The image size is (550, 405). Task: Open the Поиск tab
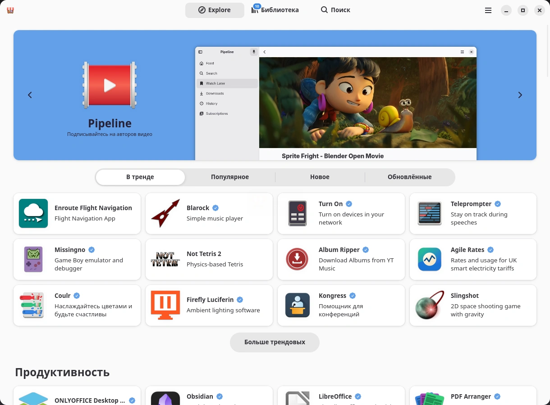[x=335, y=10]
